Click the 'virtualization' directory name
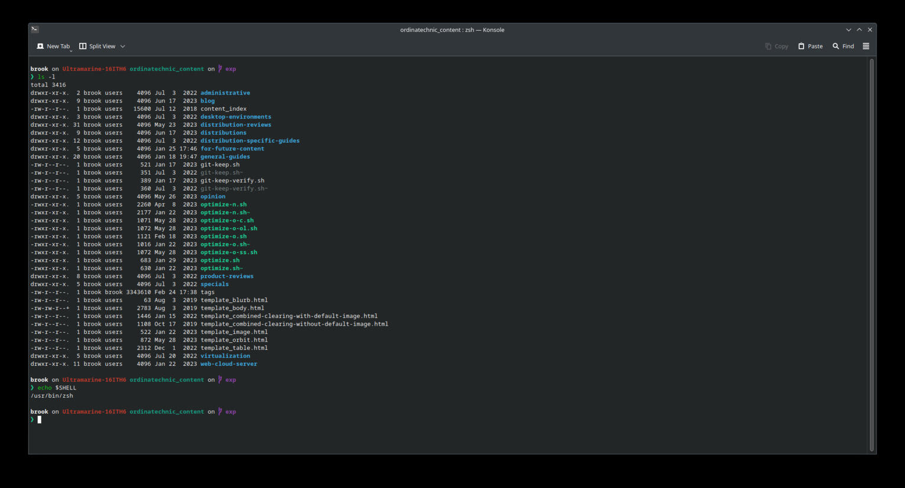 [x=225, y=356]
